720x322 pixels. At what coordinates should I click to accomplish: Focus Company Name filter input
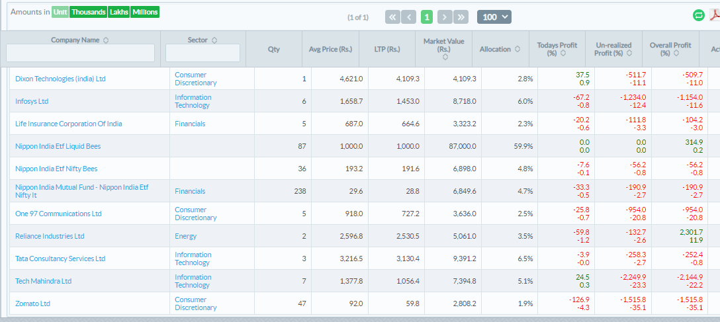coord(80,53)
